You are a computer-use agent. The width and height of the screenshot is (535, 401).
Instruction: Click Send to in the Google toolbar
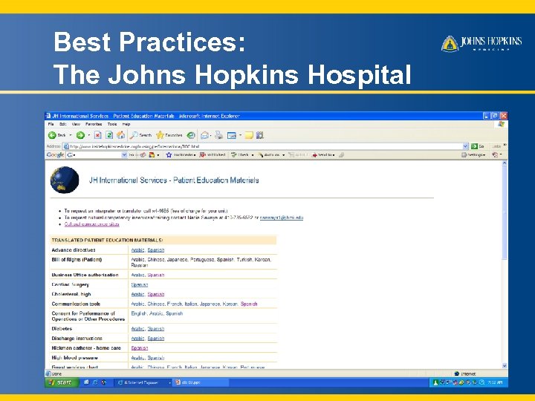[323, 154]
